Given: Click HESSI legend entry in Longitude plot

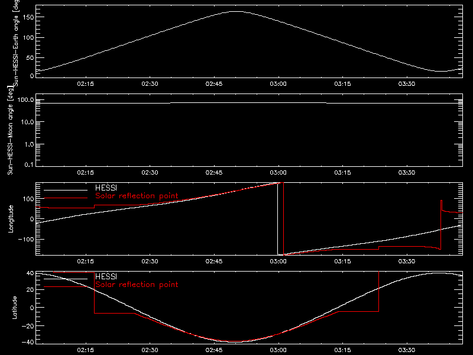Looking at the screenshot, I should point(106,188).
